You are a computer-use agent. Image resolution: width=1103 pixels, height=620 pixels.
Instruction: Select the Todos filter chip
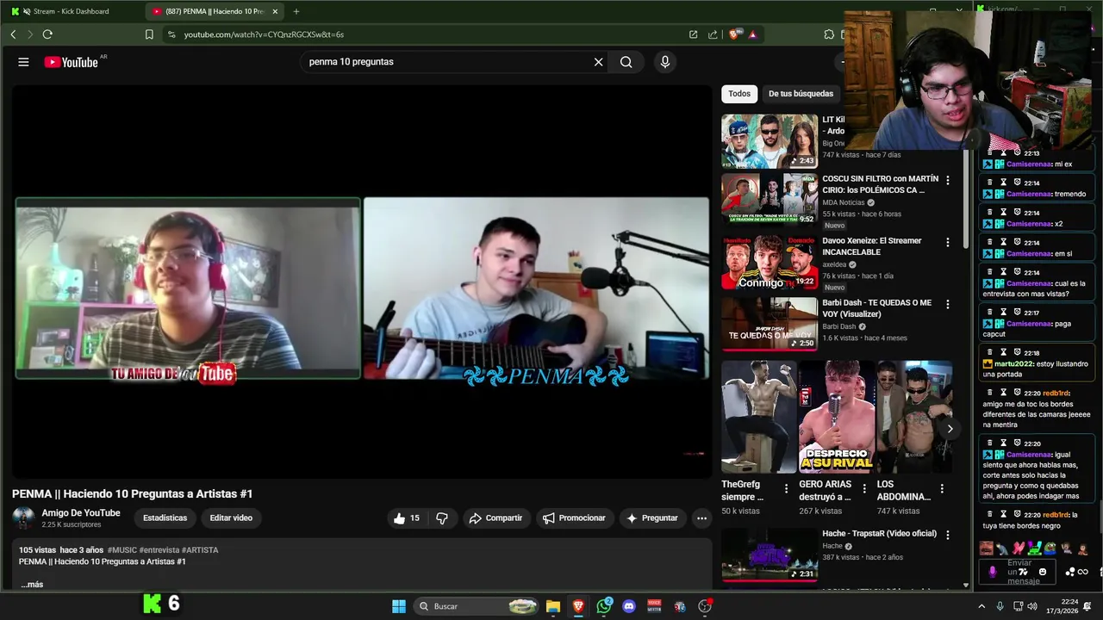click(739, 94)
